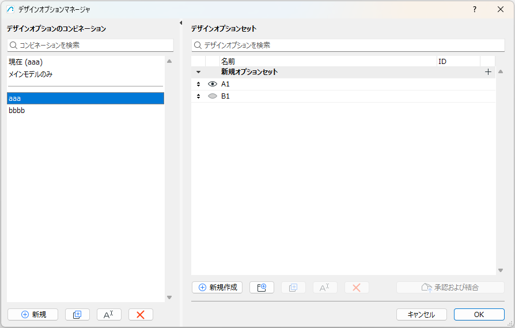
Task: Open help with the question mark
Action: [x=475, y=10]
